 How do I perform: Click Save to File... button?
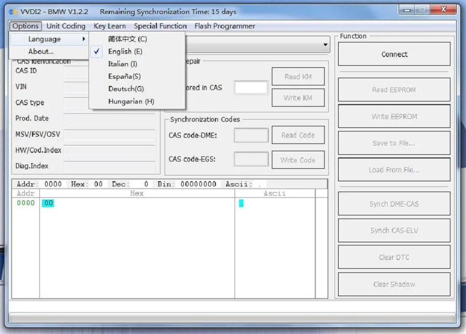point(394,143)
